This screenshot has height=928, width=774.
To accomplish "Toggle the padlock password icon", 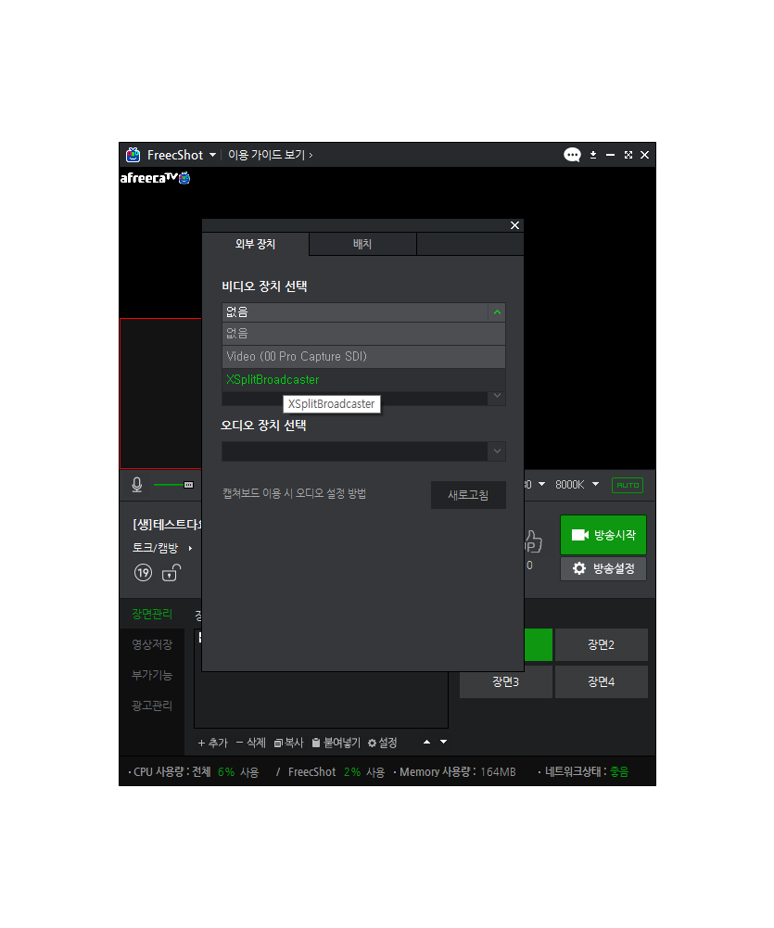I will point(171,572).
